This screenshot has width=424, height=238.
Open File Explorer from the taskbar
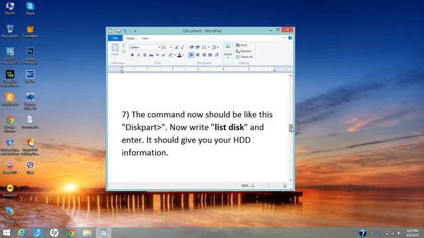pyautogui.click(x=87, y=233)
